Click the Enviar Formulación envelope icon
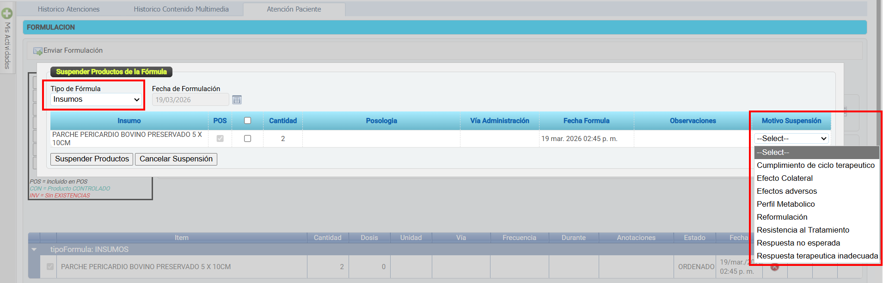 pos(37,51)
